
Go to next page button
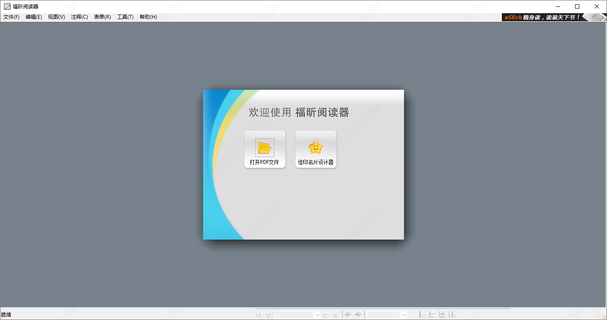click(x=326, y=314)
